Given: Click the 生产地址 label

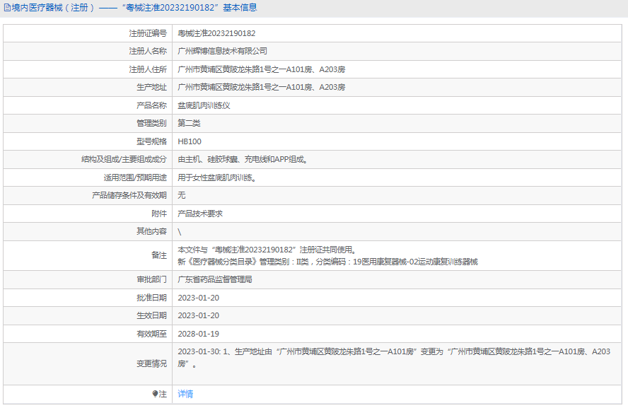Looking at the screenshot, I should click(x=152, y=87).
